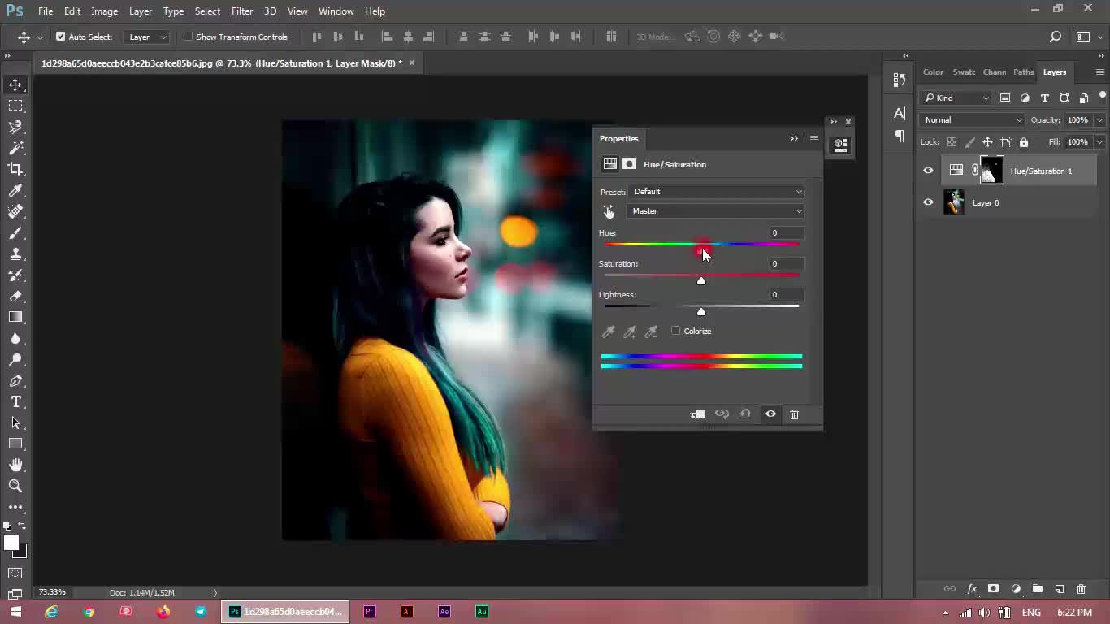This screenshot has height=624, width=1110.
Task: Click the Saturation slider handle
Action: [x=701, y=280]
